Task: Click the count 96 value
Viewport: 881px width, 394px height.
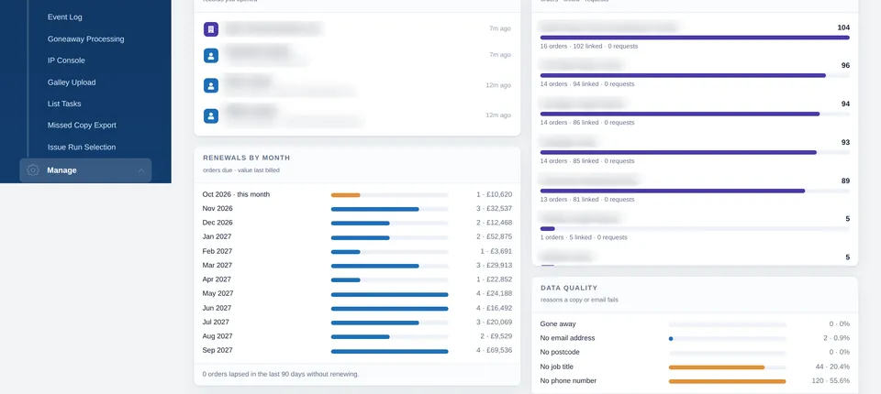Action: [x=845, y=66]
